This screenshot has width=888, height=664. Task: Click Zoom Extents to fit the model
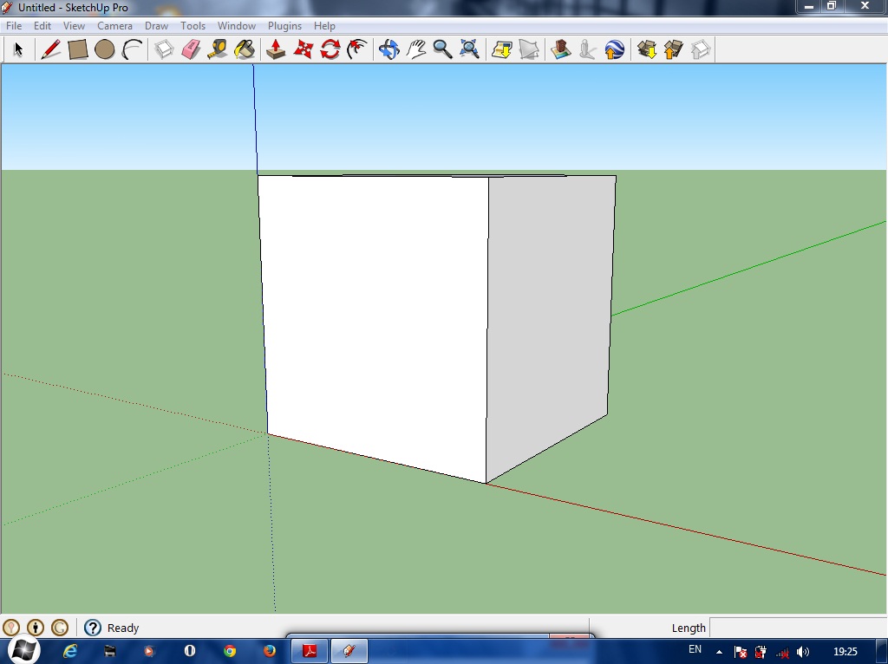[469, 49]
